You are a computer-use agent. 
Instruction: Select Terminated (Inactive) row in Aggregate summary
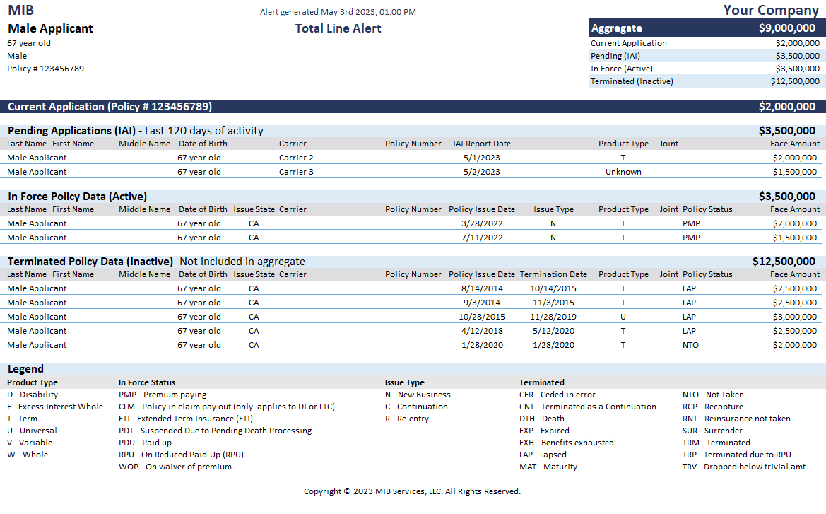pyautogui.click(x=704, y=81)
